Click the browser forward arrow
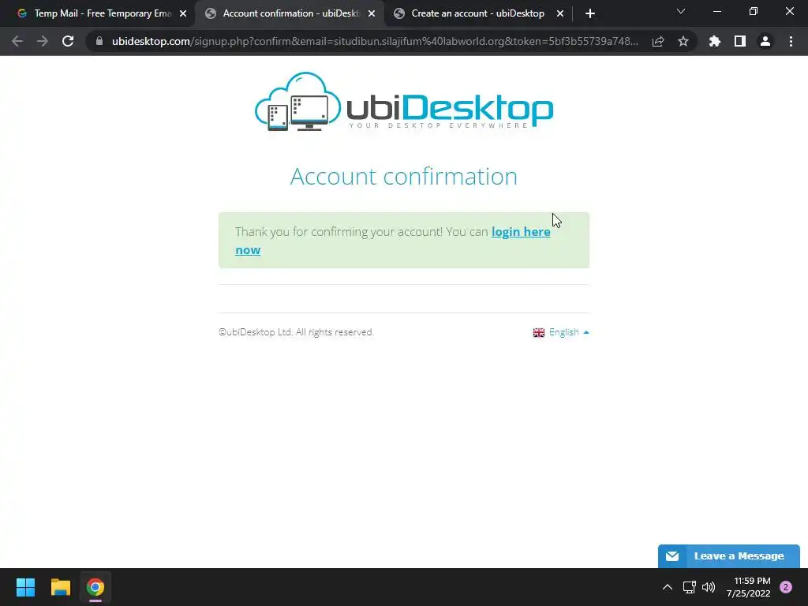Screen dimensions: 808x606 click(43, 41)
